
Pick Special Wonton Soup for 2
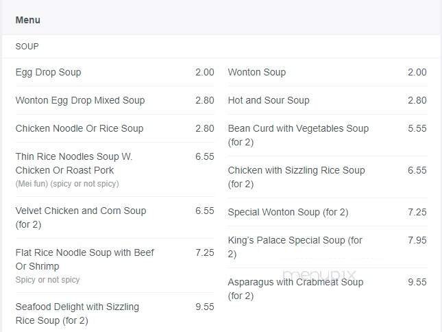[x=288, y=212]
